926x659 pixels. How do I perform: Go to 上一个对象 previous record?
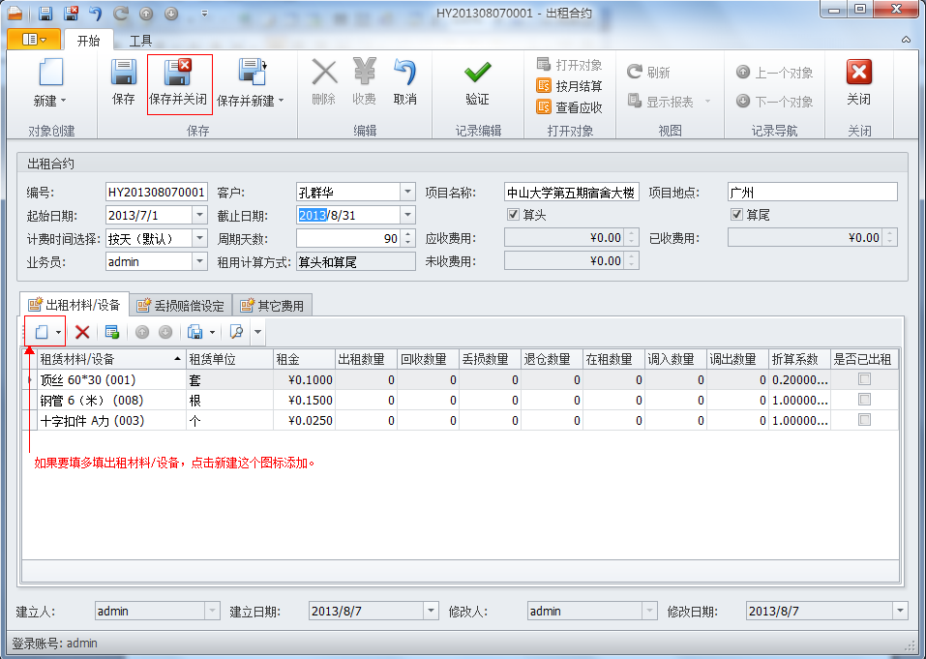point(774,73)
